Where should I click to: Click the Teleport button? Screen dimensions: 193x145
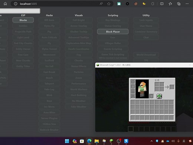[49, 84]
